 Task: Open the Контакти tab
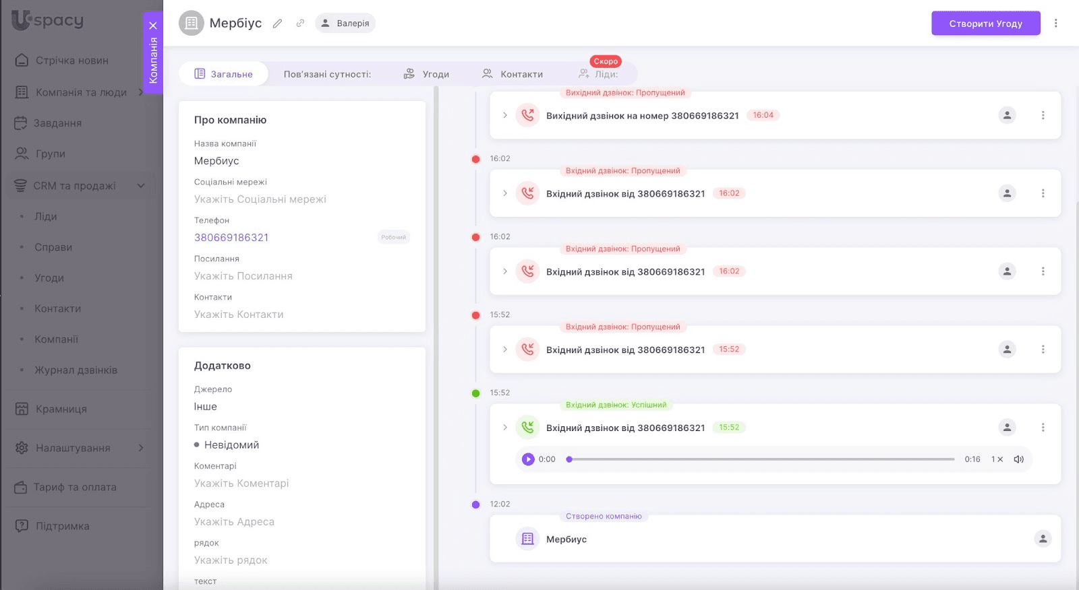tap(513, 74)
